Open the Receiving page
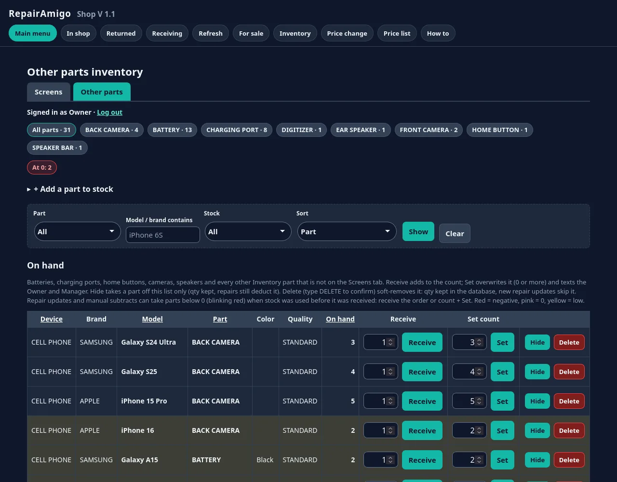Image resolution: width=617 pixels, height=482 pixels. pyautogui.click(x=167, y=33)
